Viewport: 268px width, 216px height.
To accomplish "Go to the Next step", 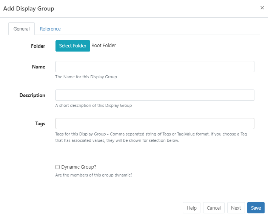I will click(236, 208).
